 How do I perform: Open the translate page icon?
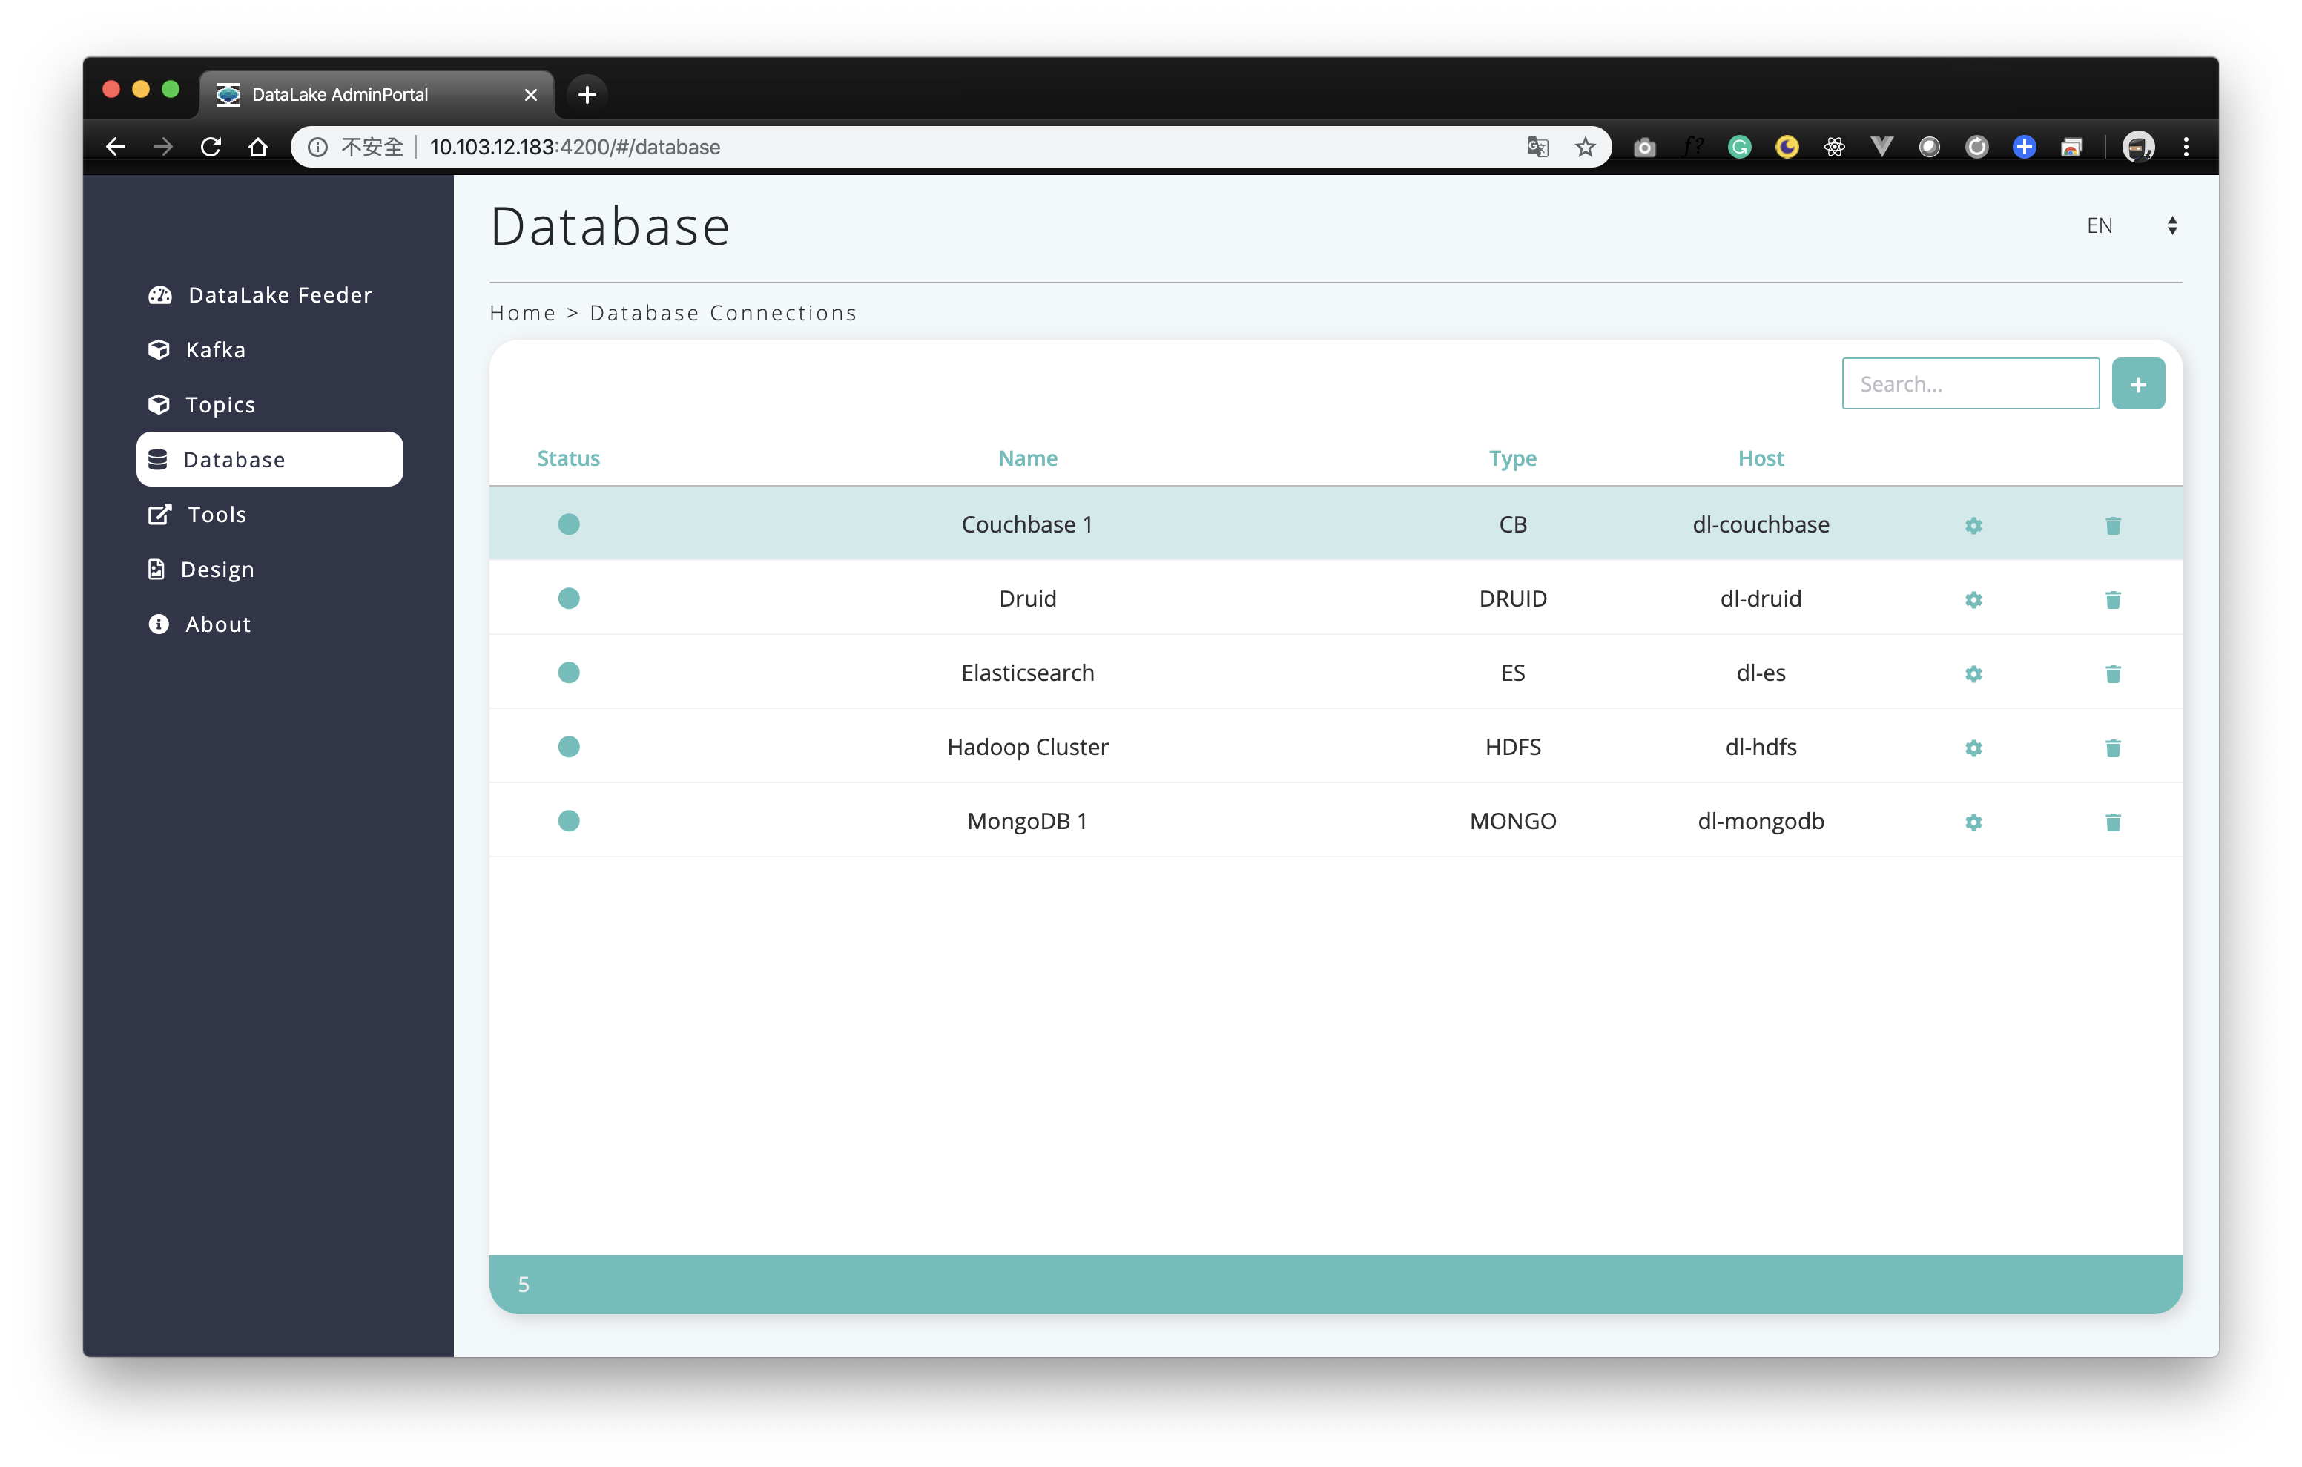pos(1537,146)
